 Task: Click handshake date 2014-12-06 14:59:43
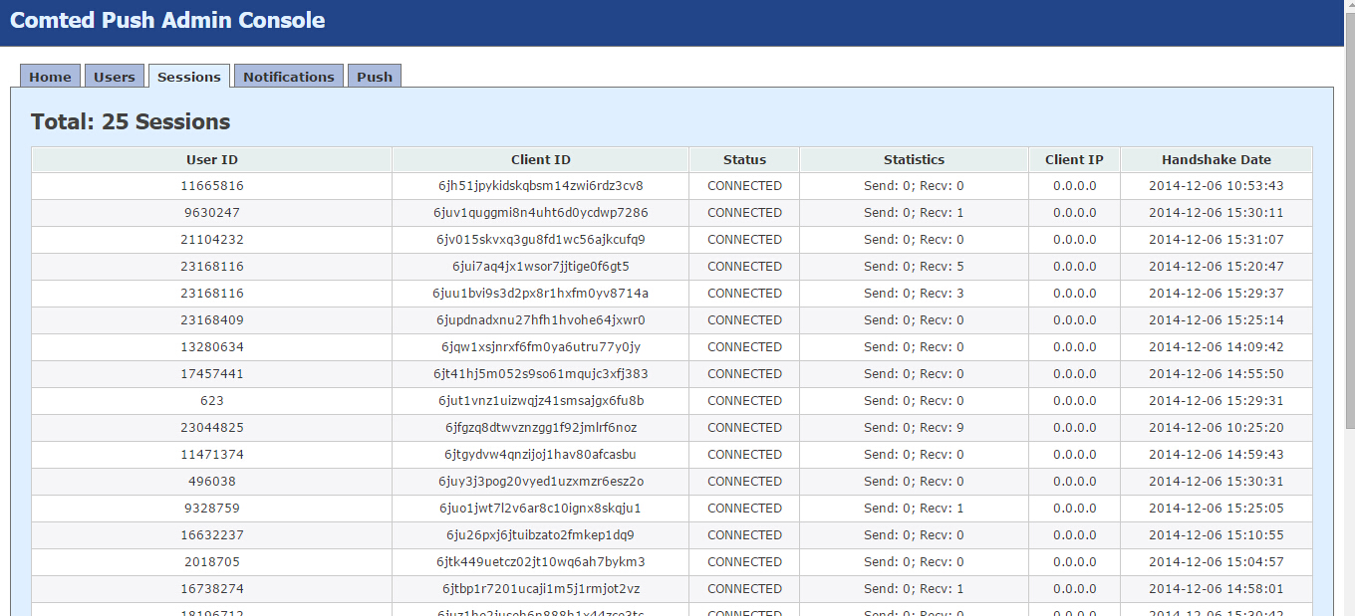pos(1217,455)
